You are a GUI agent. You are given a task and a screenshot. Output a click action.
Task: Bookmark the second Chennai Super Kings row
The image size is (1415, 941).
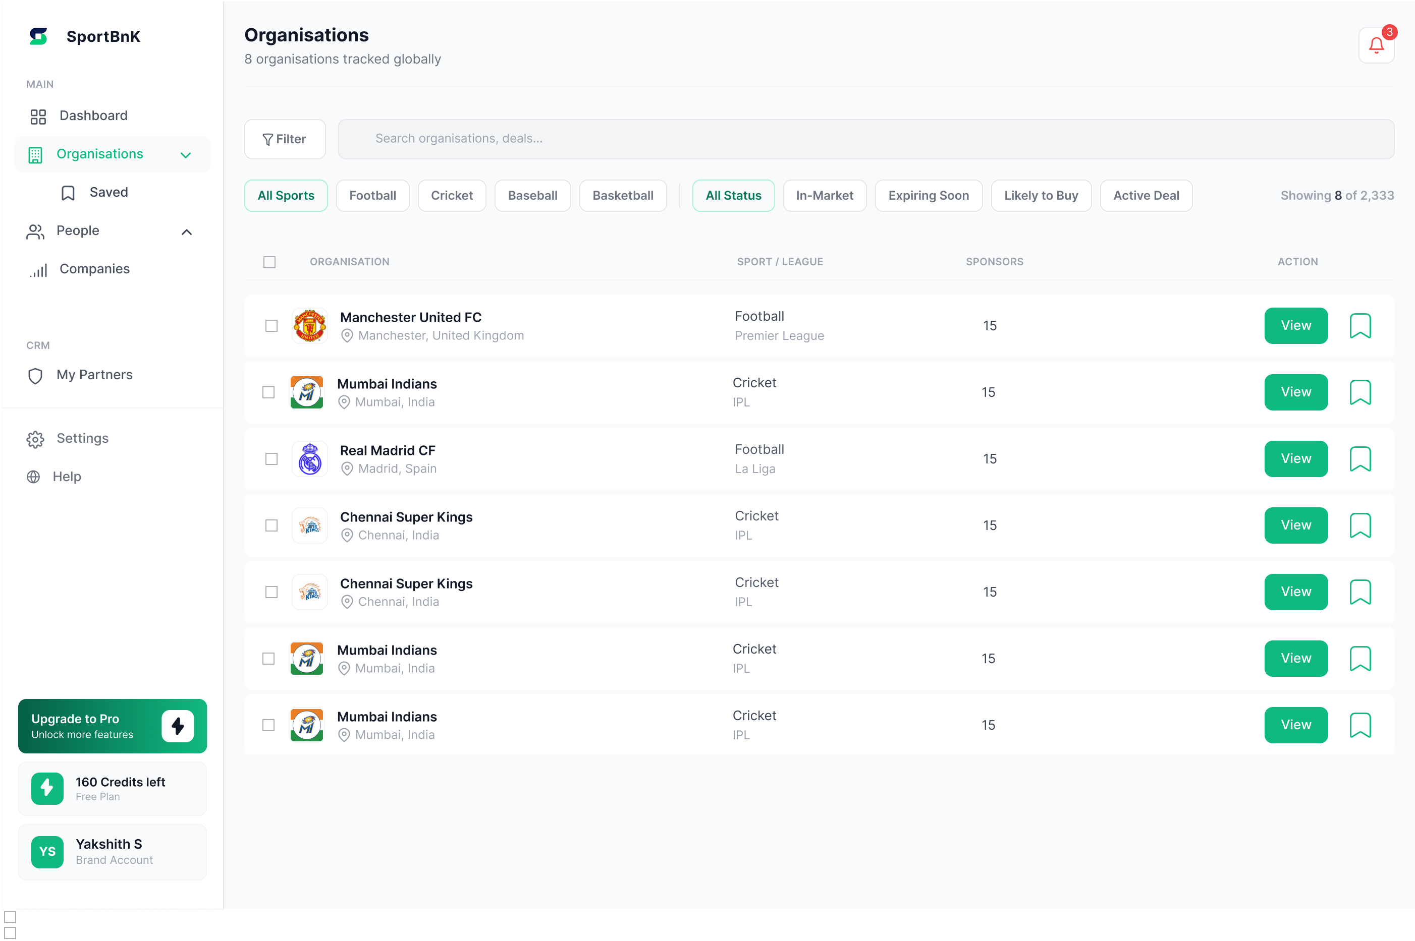(x=1360, y=593)
